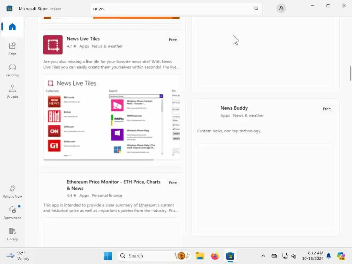Open the Windows Start menu
Image resolution: width=352 pixels, height=264 pixels.
pyautogui.click(x=108, y=256)
